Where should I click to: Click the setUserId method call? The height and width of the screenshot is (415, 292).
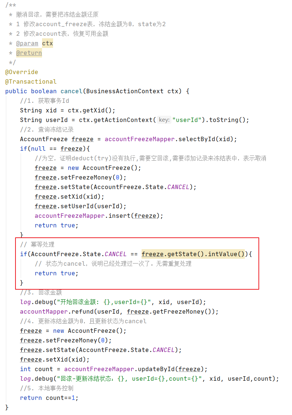[x=75, y=206]
